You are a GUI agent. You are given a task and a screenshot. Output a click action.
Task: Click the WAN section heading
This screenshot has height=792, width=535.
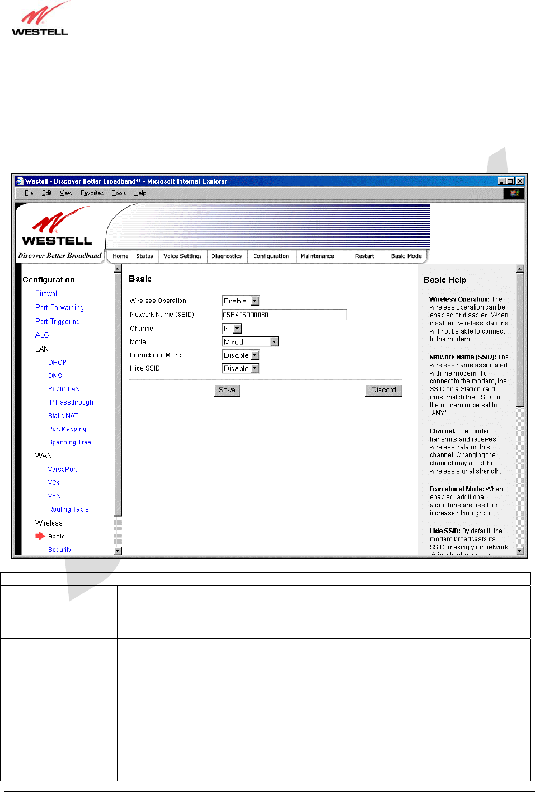[x=44, y=456]
